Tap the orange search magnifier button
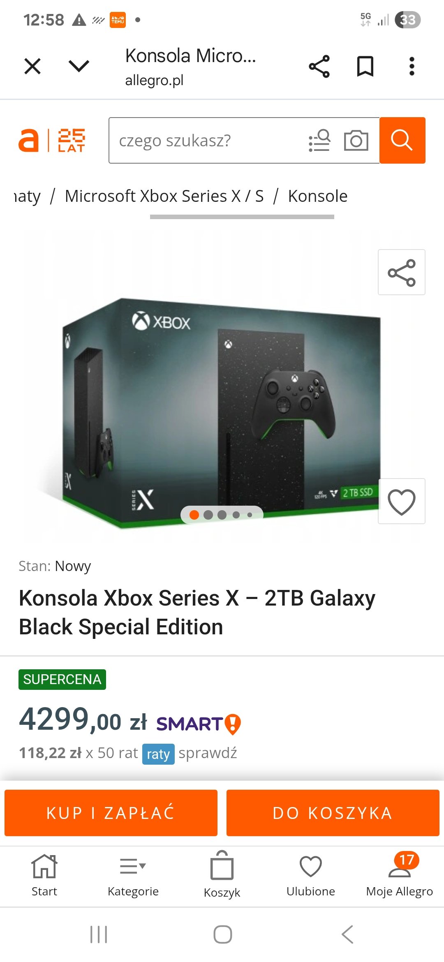 402,140
